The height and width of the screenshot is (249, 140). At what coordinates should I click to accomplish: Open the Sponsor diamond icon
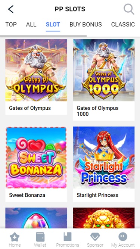click(x=95, y=237)
